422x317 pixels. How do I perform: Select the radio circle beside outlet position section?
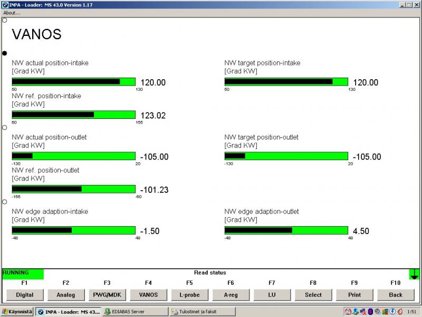[5, 127]
